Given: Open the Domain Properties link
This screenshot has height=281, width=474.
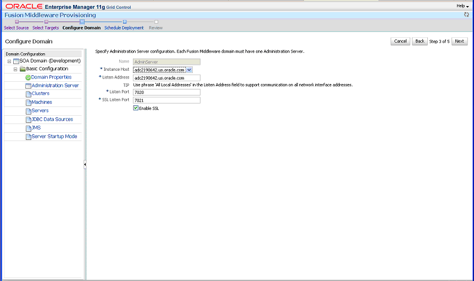Looking at the screenshot, I should 52,77.
